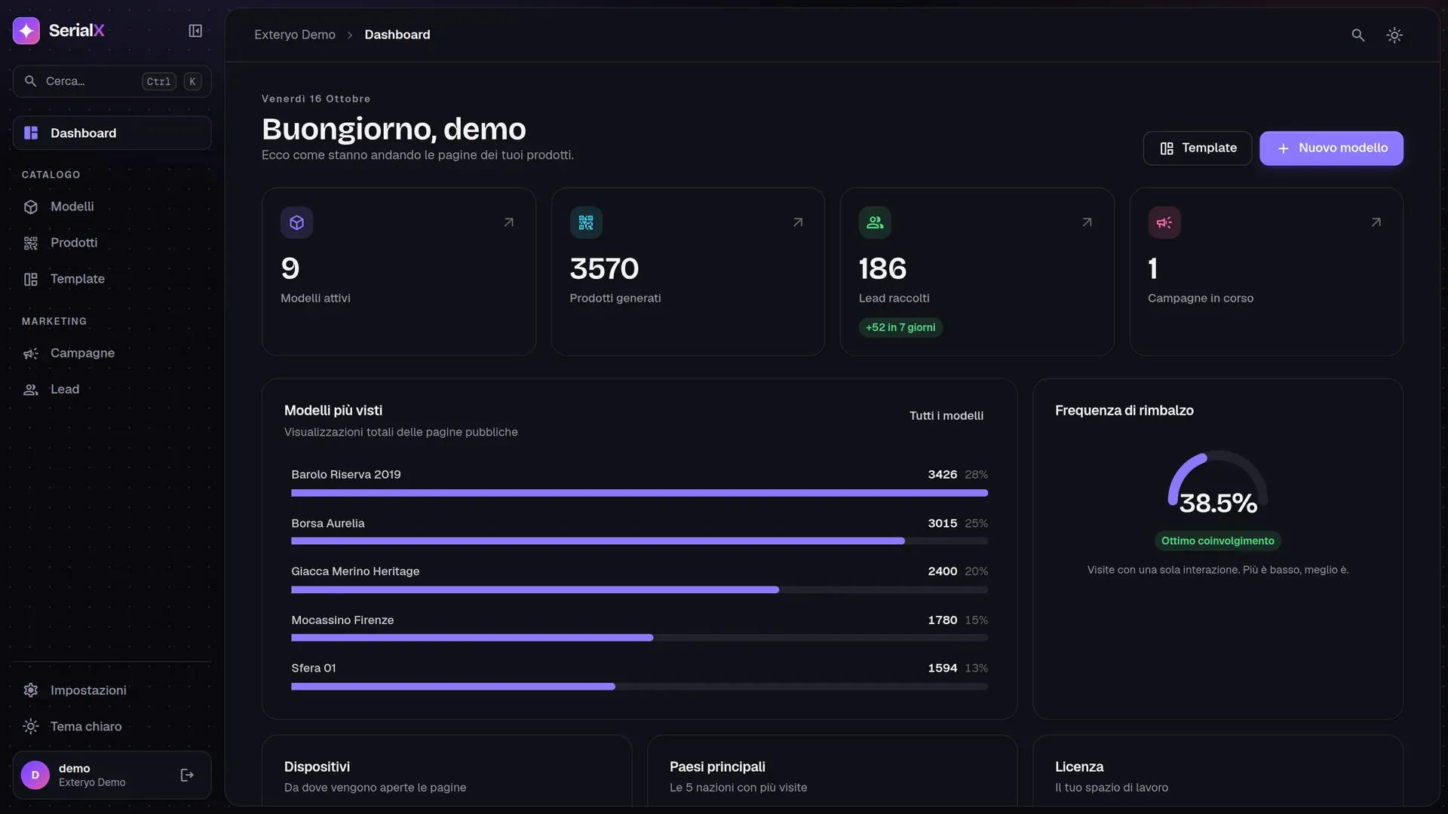Click the +52 in 7 giorni badge
Viewport: 1448px width, 814px height.
point(900,327)
